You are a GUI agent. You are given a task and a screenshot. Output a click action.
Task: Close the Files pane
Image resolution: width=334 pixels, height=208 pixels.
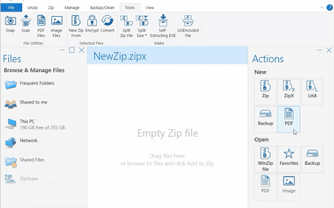tap(81, 50)
